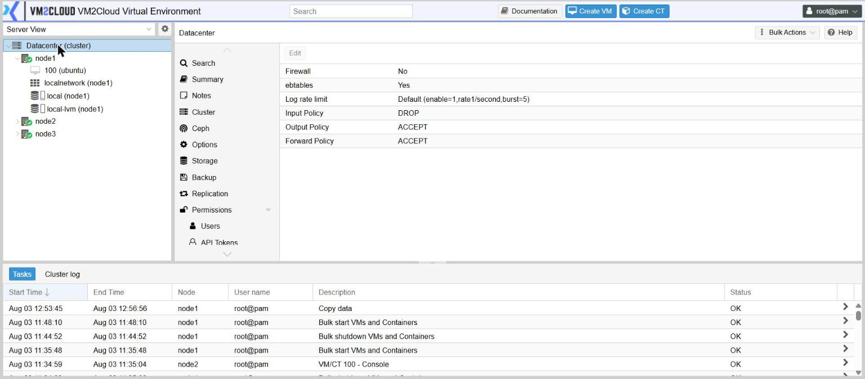Click the note icon beside Notes
This screenshot has height=379, width=865.
point(184,96)
